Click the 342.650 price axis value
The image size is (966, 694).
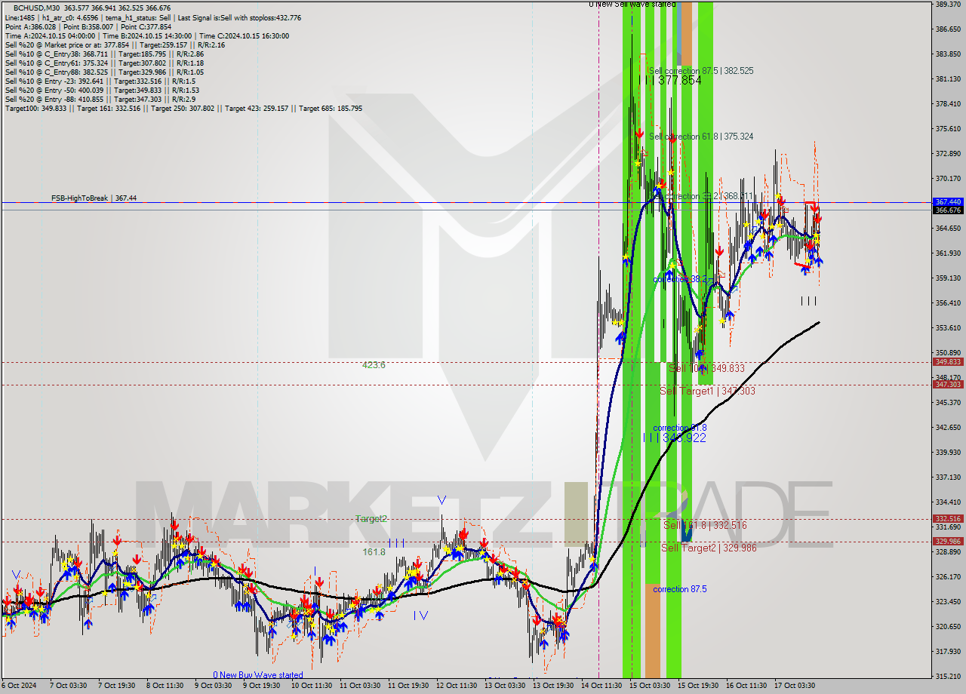click(948, 428)
